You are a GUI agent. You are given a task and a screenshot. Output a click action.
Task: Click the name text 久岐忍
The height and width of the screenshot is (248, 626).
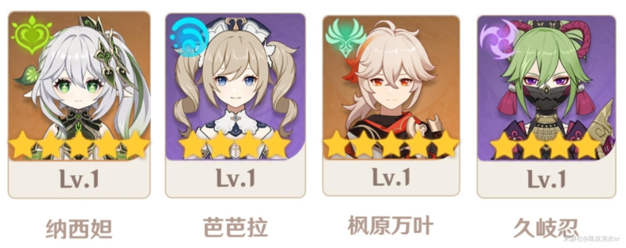(x=545, y=228)
